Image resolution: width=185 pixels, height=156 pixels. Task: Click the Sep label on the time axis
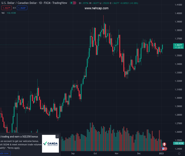point(73,153)
